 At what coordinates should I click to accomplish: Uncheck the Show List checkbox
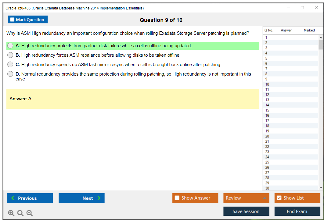click(x=279, y=198)
